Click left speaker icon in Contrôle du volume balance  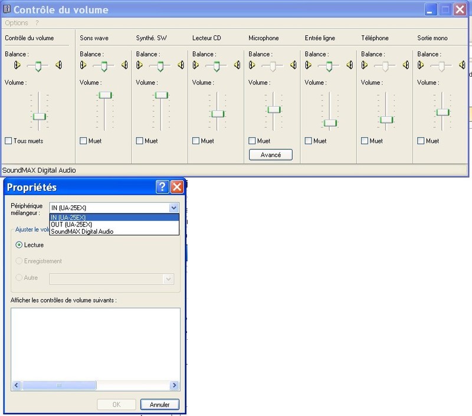click(x=17, y=65)
